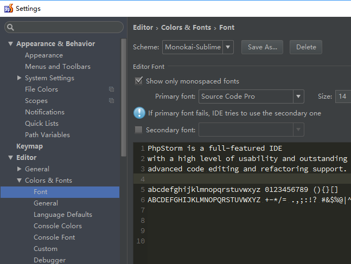Click the blue info exclamation icon

139,113
